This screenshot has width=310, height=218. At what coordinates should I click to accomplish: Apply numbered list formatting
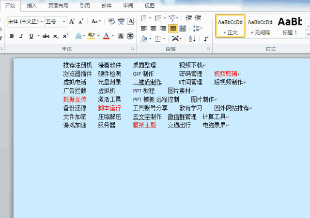(158, 18)
